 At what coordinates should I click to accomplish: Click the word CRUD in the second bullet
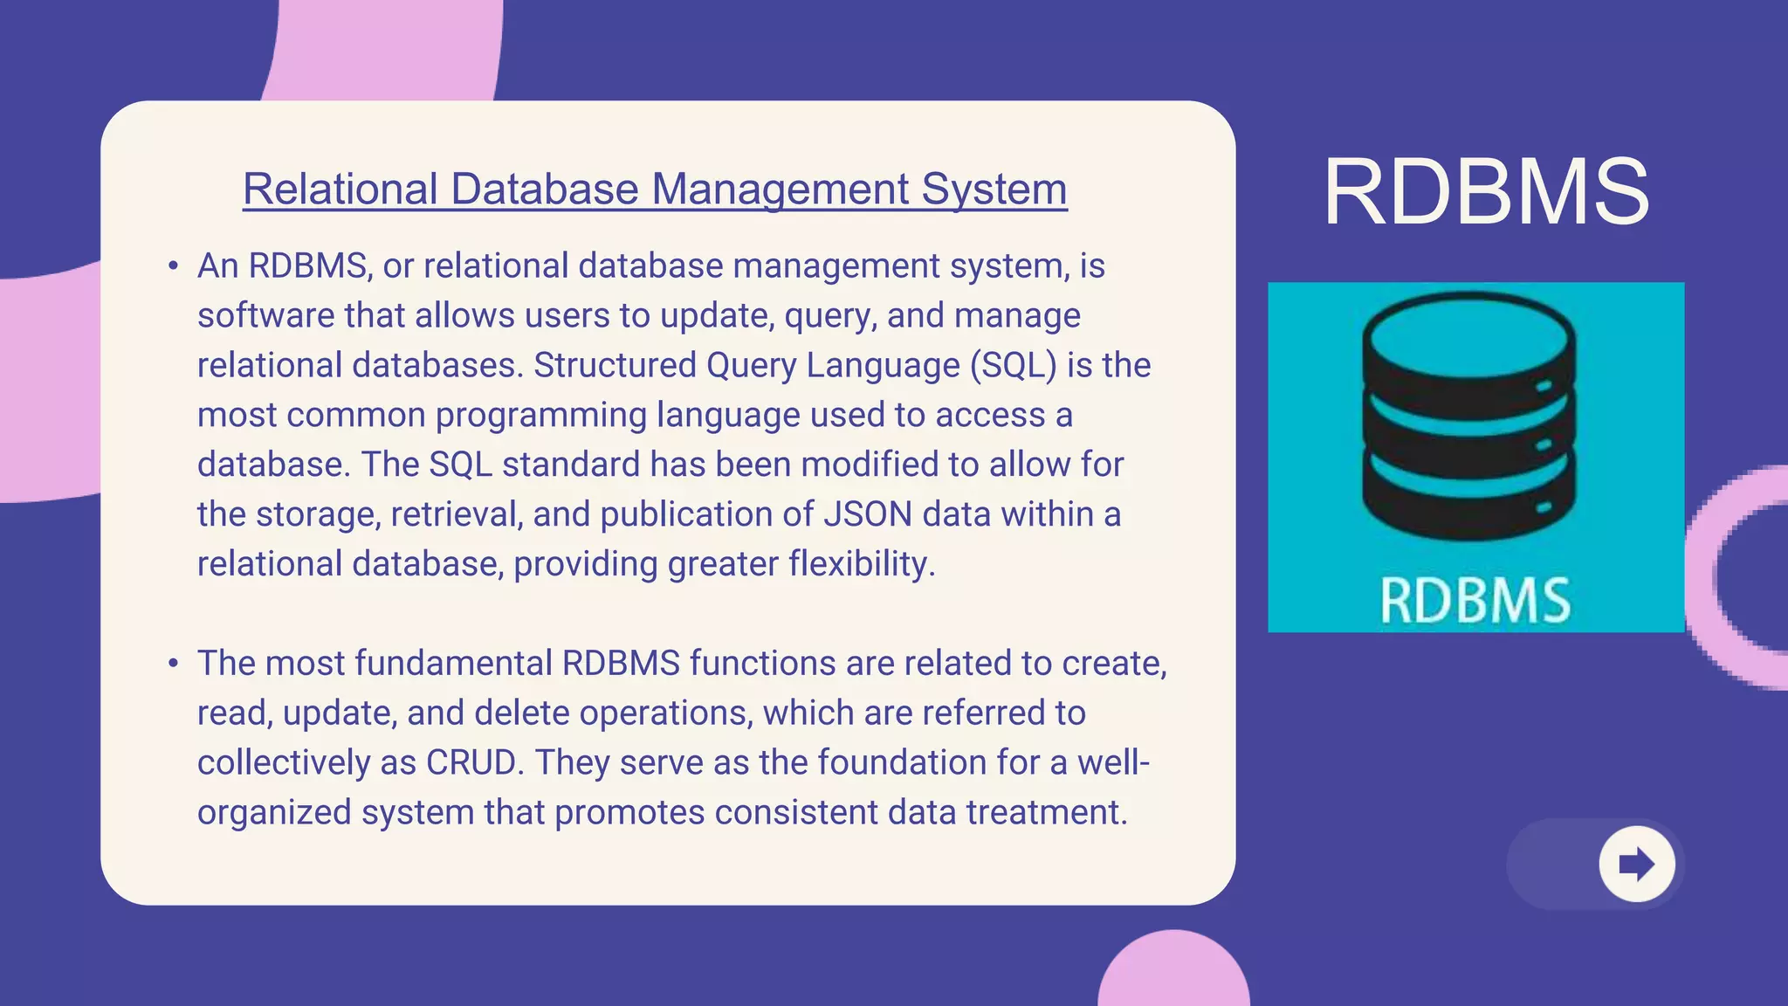pos(470,762)
